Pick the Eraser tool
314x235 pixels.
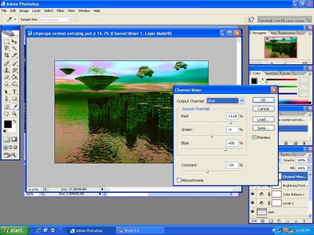(x=6, y=77)
